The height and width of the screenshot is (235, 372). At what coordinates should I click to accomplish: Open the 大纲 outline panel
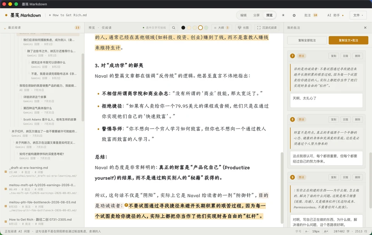[x=221, y=28]
